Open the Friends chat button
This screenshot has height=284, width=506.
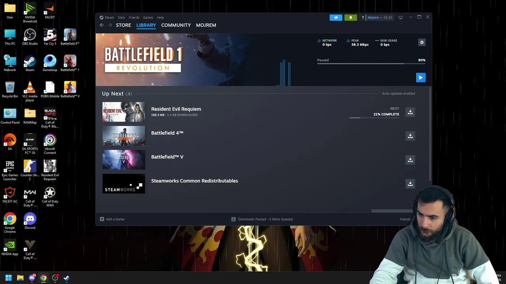tap(405, 219)
